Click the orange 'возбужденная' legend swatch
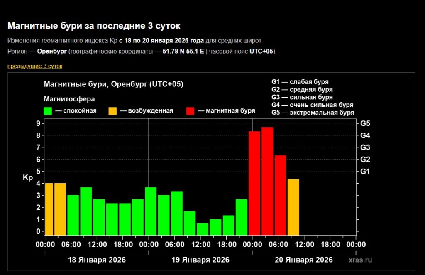425x275 pixels. [x=112, y=111]
